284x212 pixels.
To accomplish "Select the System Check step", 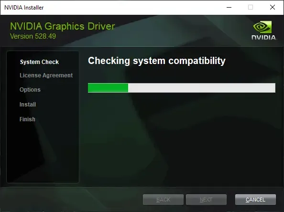I will 39,62.
